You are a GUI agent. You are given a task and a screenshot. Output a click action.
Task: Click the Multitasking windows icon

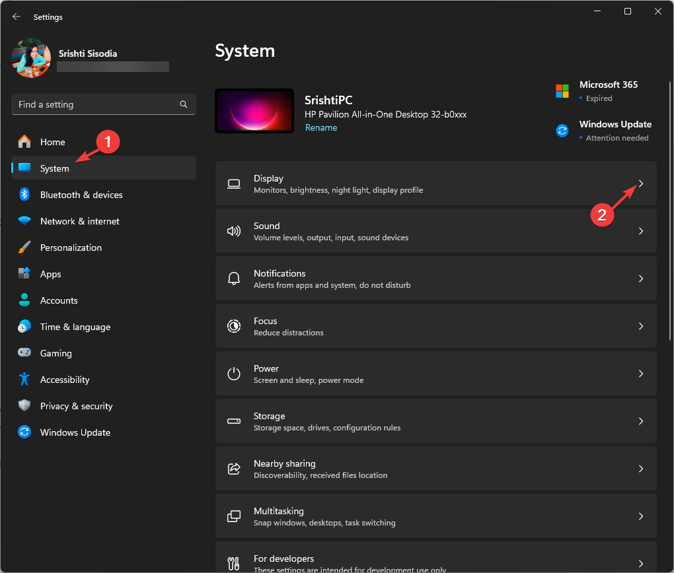point(234,516)
